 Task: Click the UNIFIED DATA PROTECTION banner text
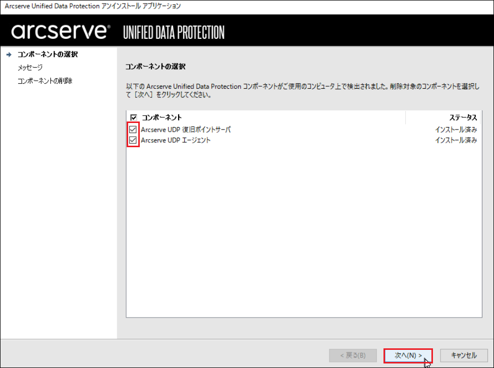click(174, 32)
